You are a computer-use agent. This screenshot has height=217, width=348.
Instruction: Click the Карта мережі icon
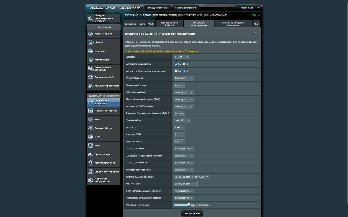pos(91,34)
